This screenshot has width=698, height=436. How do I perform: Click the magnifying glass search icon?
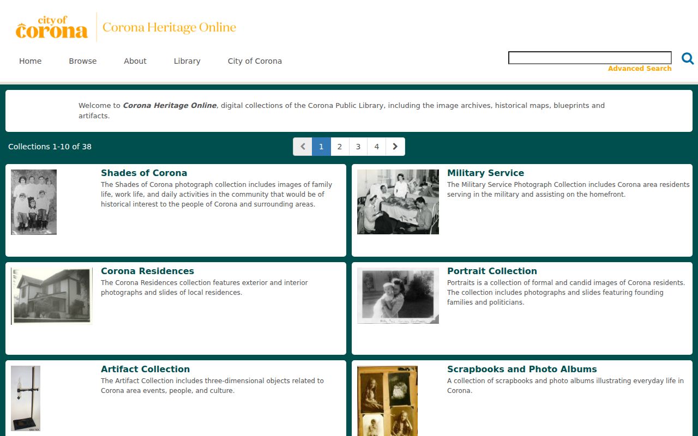click(x=688, y=58)
